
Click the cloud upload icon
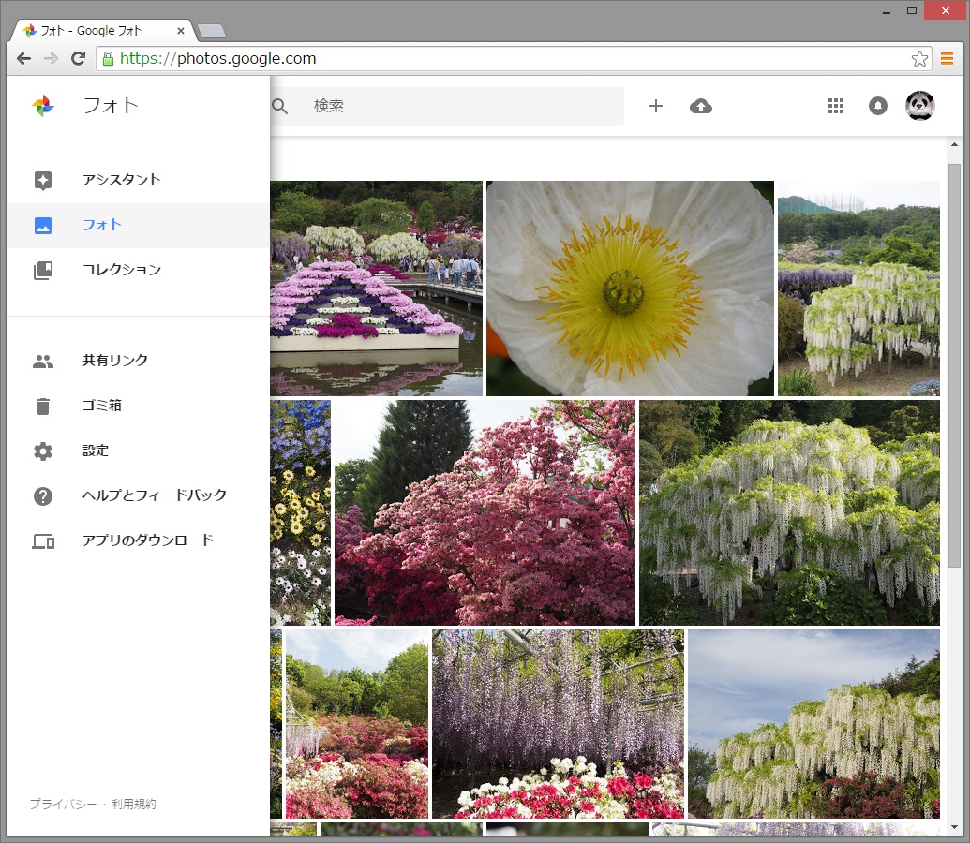coord(701,107)
